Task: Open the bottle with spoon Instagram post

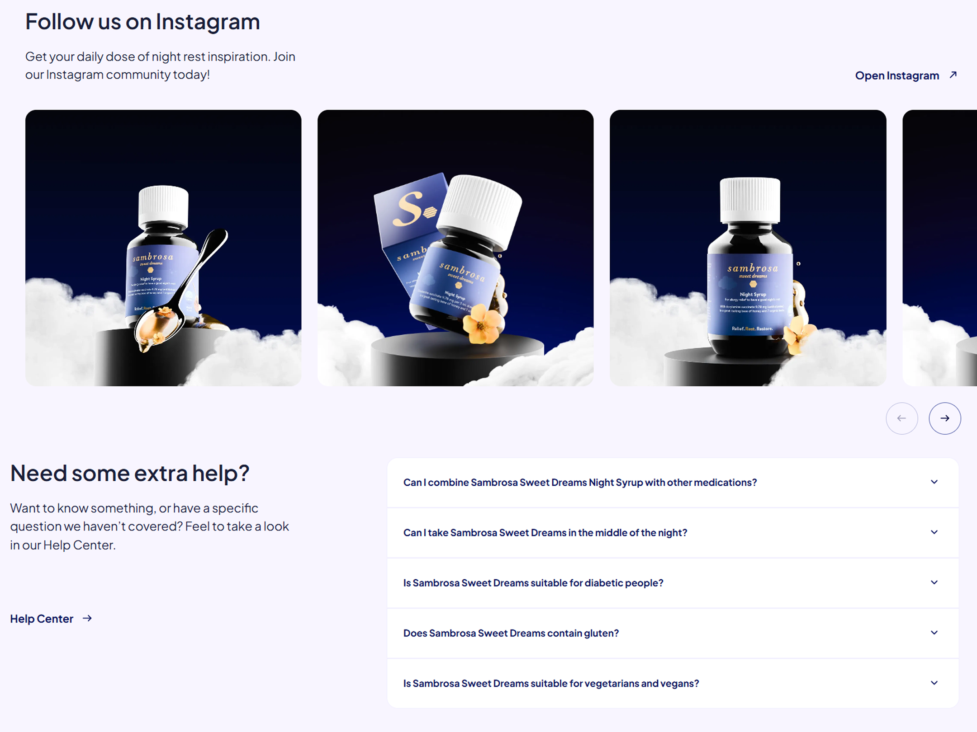Action: click(x=163, y=248)
